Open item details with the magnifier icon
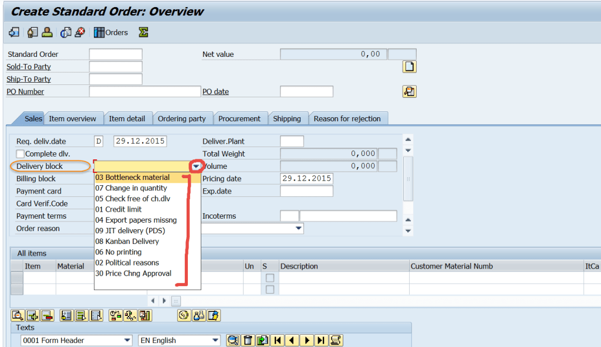This screenshot has height=347, width=601. (x=17, y=315)
